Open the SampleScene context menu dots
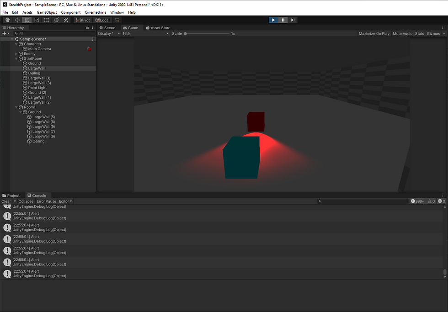This screenshot has height=312, width=448. (x=92, y=39)
